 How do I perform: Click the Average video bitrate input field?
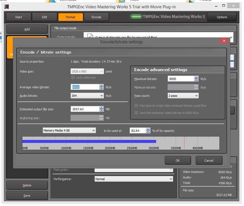[x=85, y=87]
